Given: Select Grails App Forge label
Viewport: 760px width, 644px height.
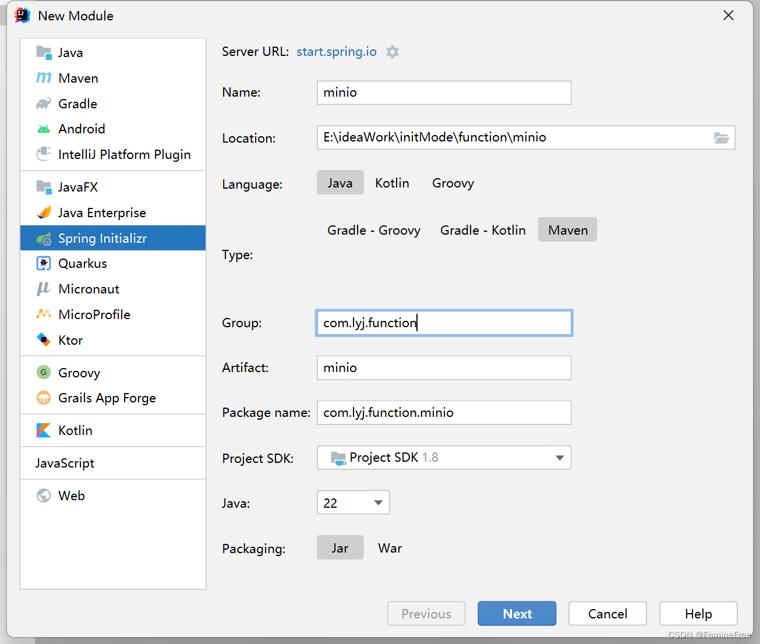Looking at the screenshot, I should point(107,398).
